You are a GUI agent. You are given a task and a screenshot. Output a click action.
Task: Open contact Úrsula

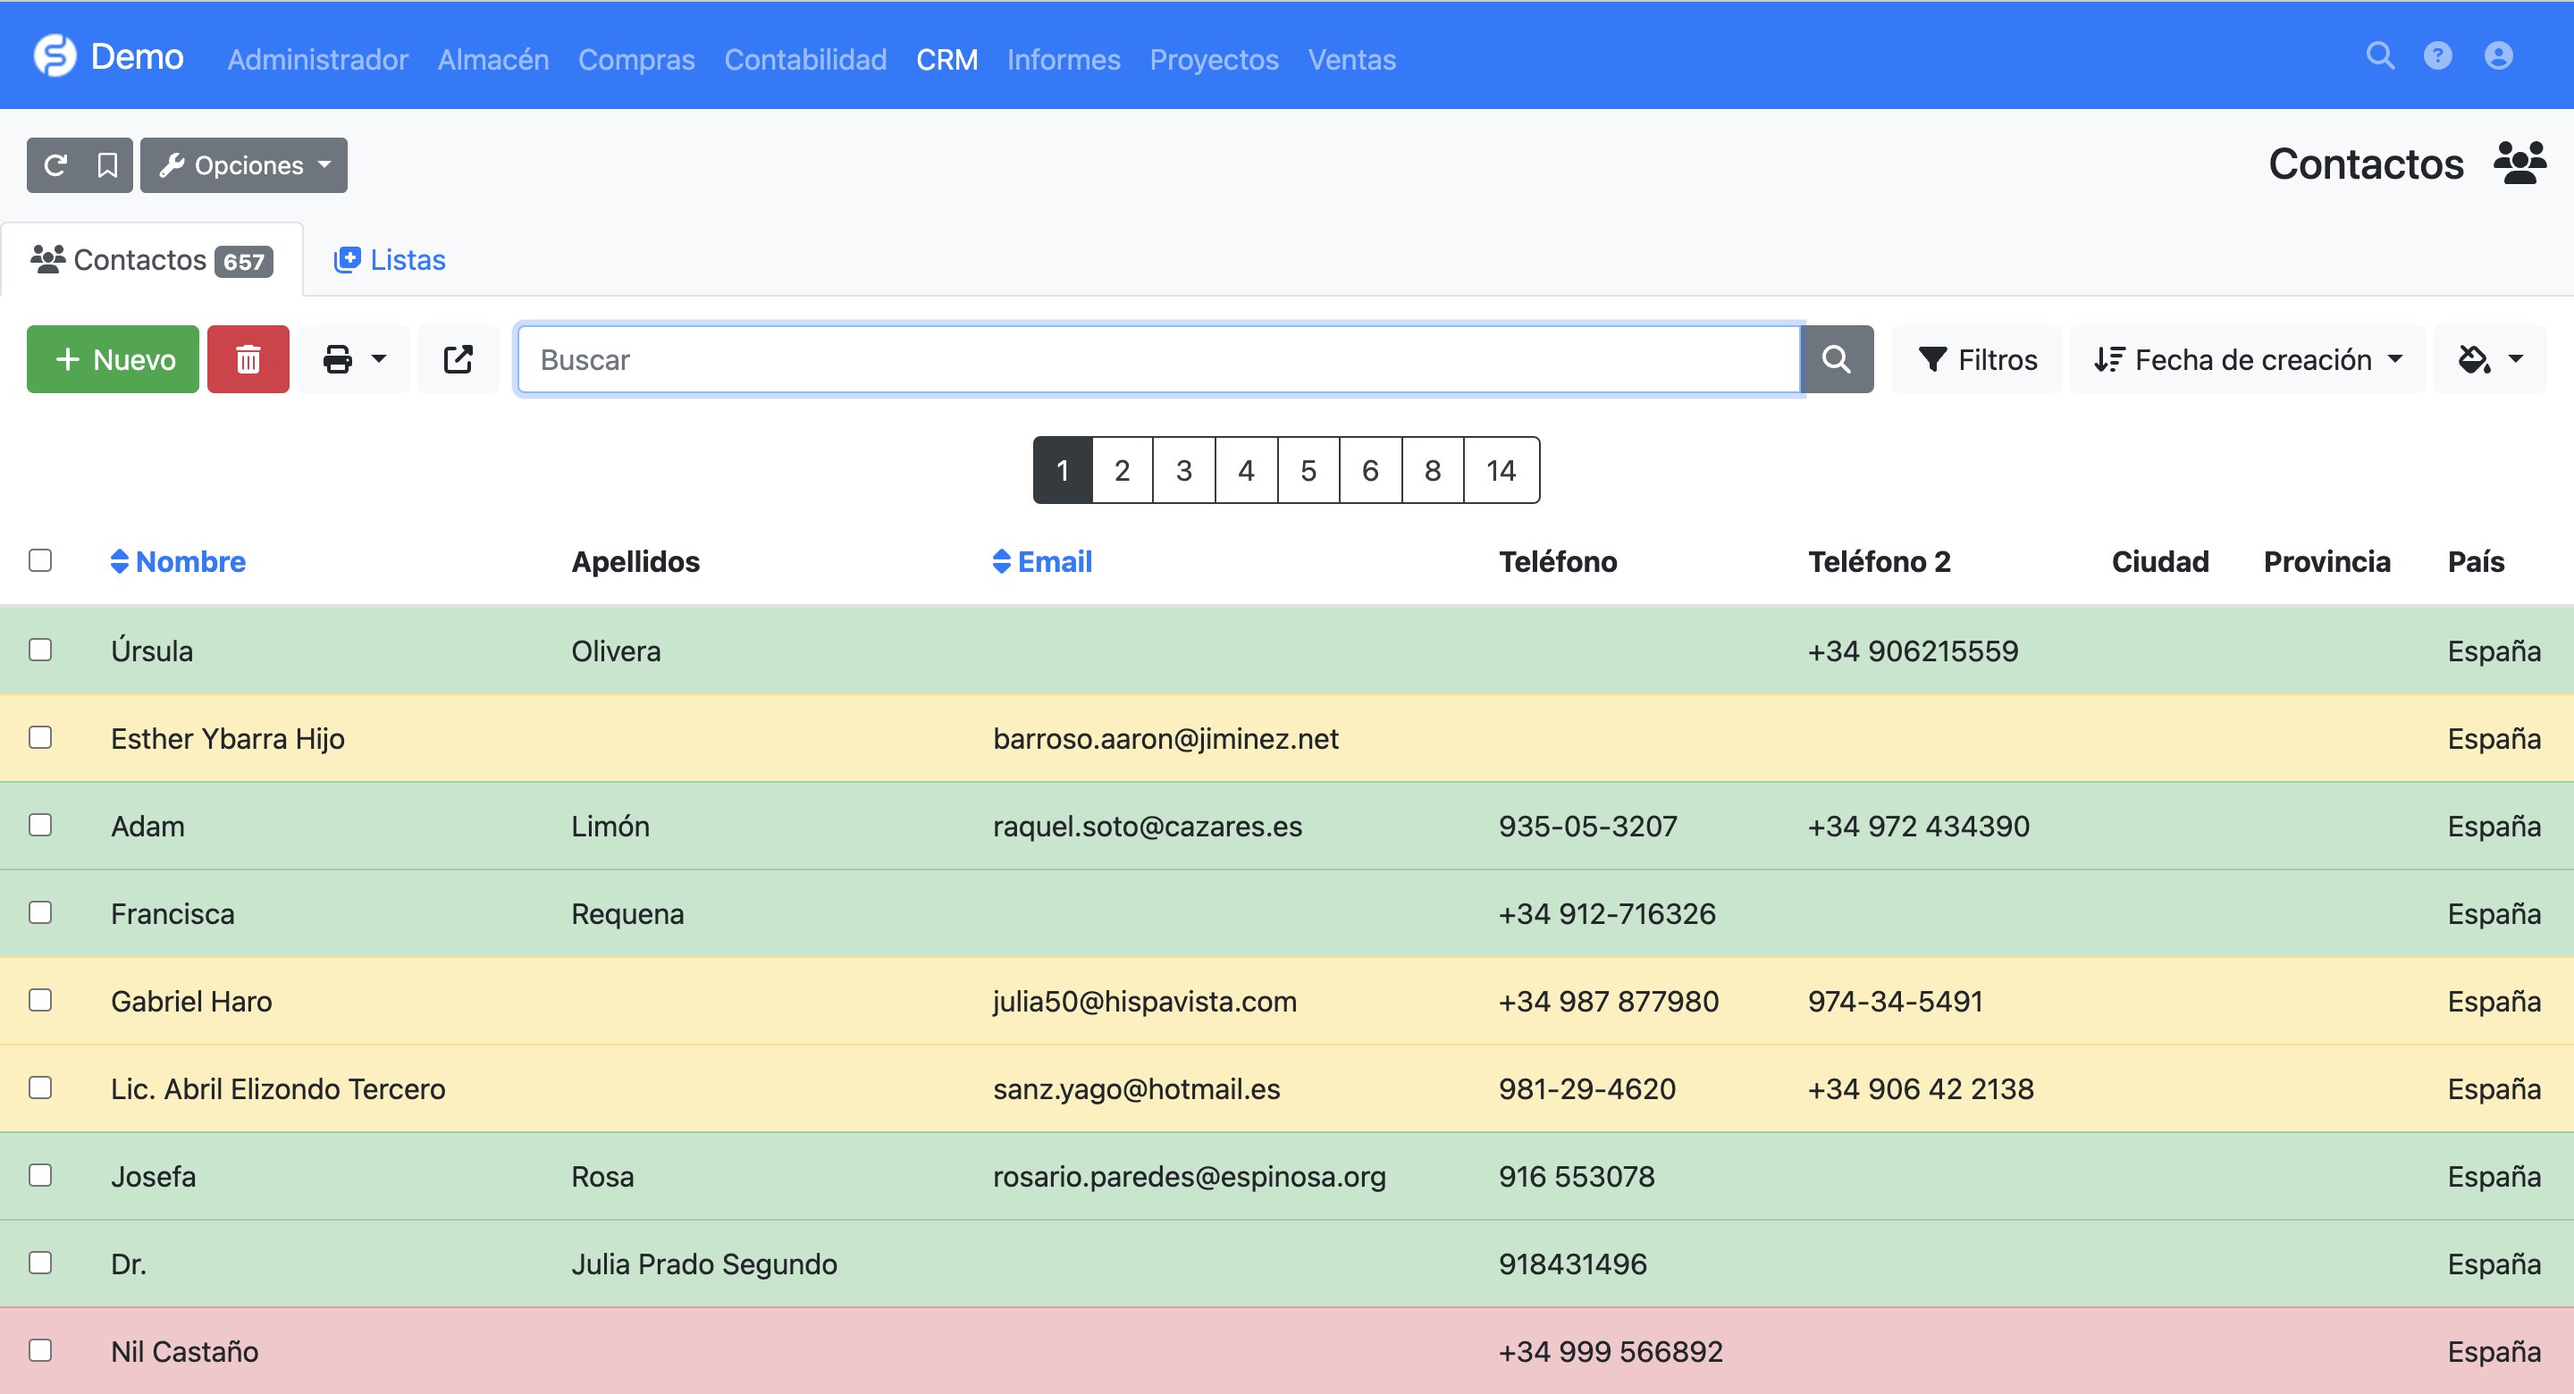point(152,651)
